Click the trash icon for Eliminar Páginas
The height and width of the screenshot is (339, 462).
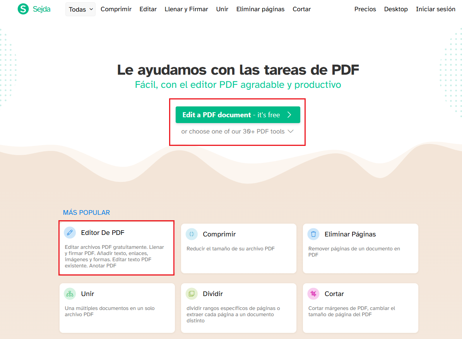pyautogui.click(x=313, y=234)
